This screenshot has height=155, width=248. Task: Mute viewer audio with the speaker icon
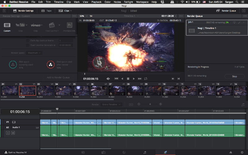pos(108,79)
